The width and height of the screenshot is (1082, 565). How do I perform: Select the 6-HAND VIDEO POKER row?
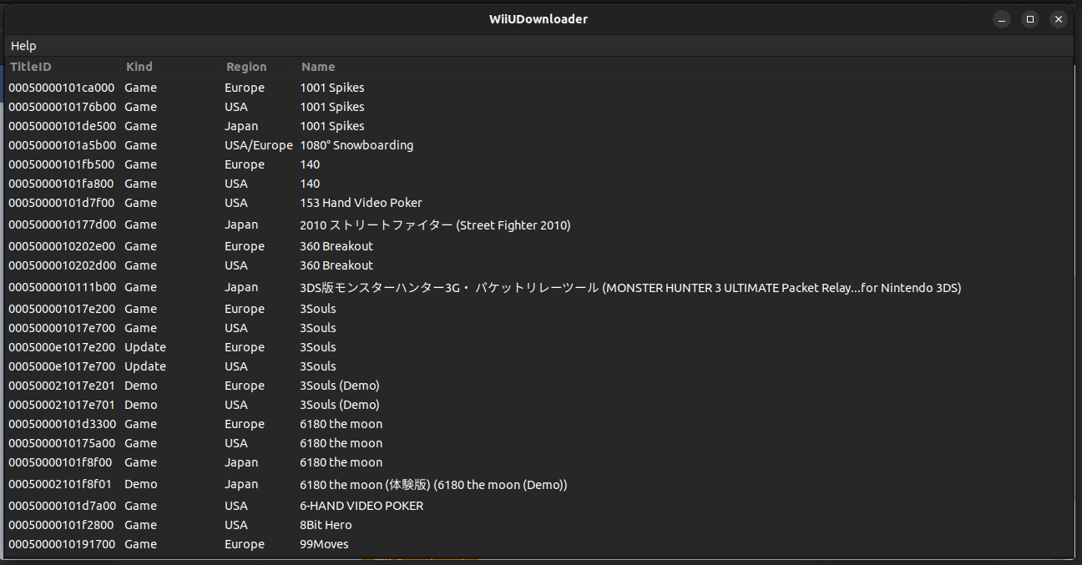tap(362, 506)
